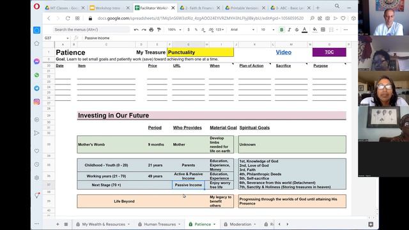409x230 pixels.
Task: Open the Patience sheet tab dropdown arrow
Action: pos(215,224)
